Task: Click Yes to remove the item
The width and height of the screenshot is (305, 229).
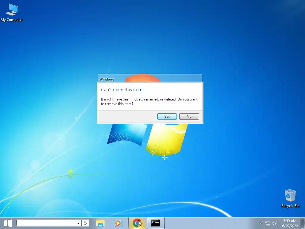Action: (x=167, y=117)
